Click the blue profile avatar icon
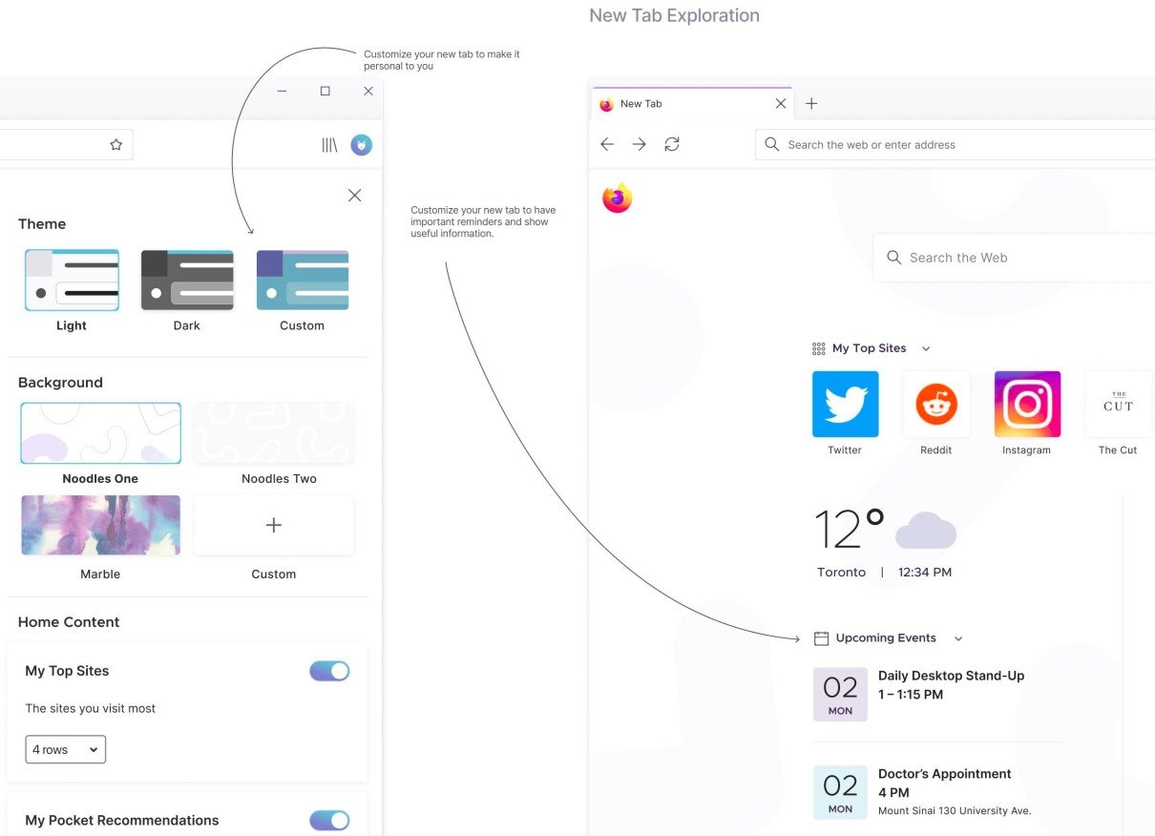Screen dimensions: 1155x836 click(x=361, y=144)
